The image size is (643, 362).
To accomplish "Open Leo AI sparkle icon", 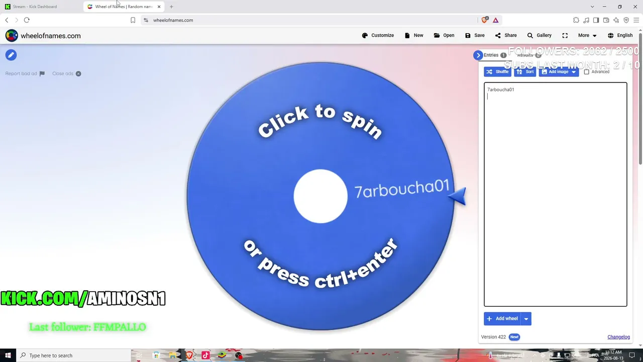I will [616, 20].
